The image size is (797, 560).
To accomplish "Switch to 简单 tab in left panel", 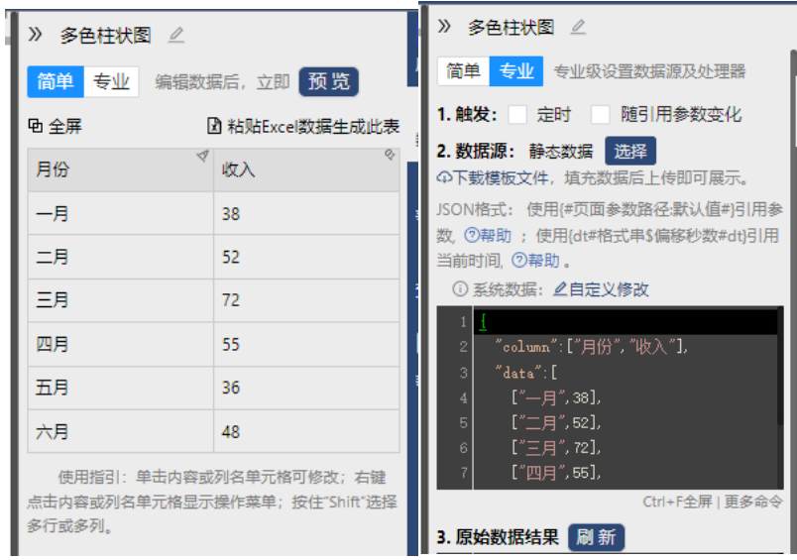I will pyautogui.click(x=56, y=81).
